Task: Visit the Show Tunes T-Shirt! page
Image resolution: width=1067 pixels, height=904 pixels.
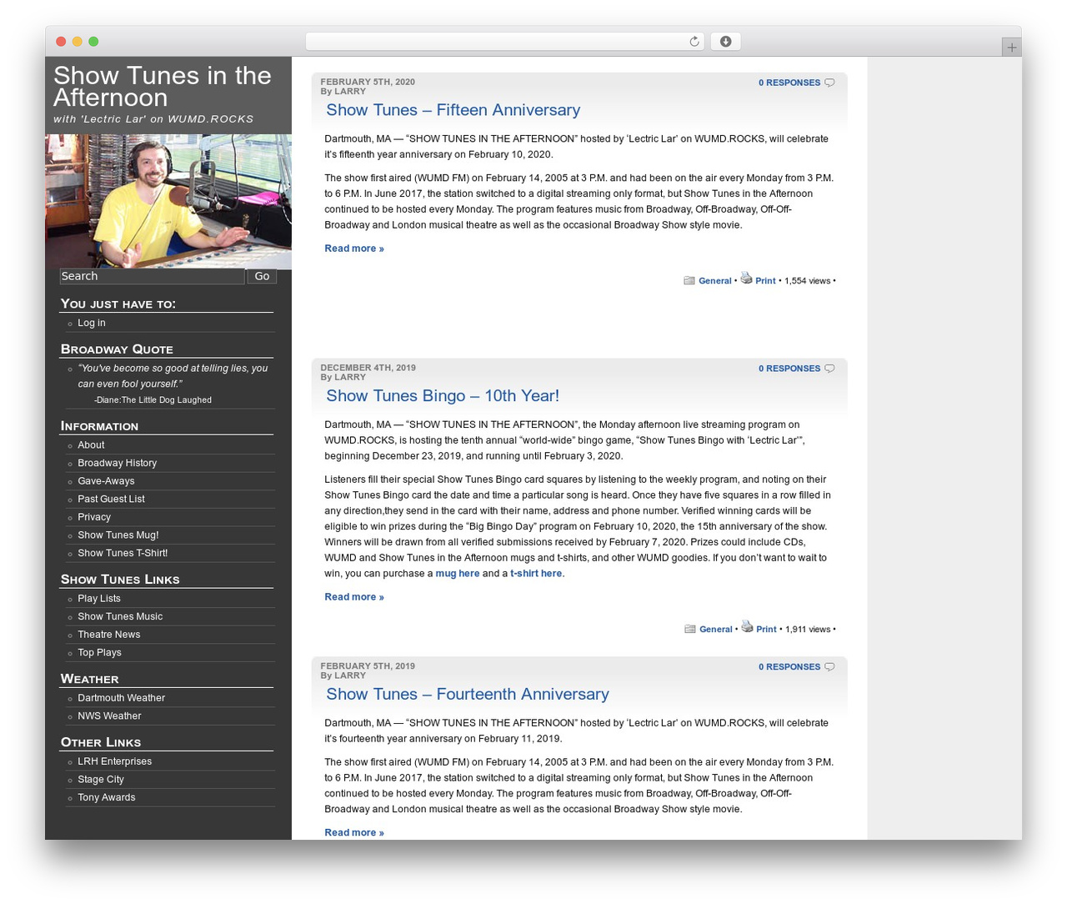Action: [x=123, y=553]
